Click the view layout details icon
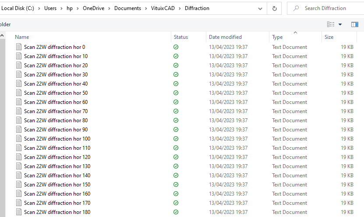Image resolution: width=364 pixels, height=217 pixels. pos(331,24)
